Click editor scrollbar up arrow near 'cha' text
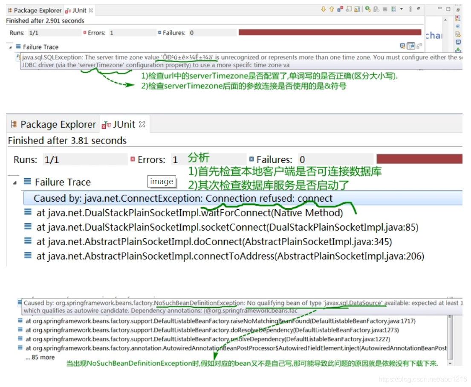Screen dimensions: 471x387 coord(445,20)
